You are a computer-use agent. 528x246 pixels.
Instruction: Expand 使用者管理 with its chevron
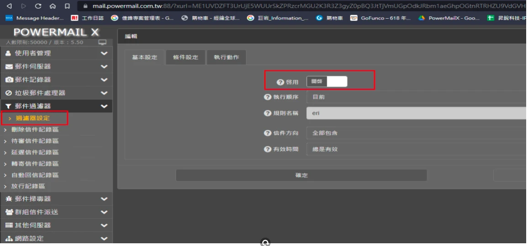[x=104, y=53]
